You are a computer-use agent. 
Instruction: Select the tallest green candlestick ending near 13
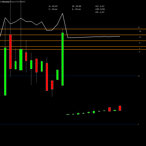click(62, 59)
